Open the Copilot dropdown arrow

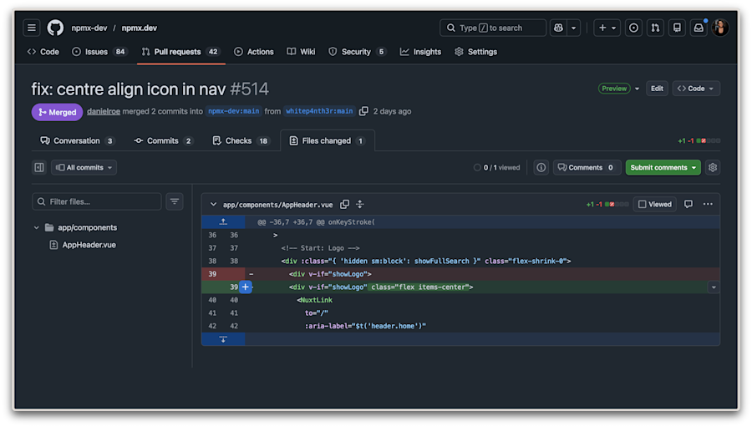point(573,28)
